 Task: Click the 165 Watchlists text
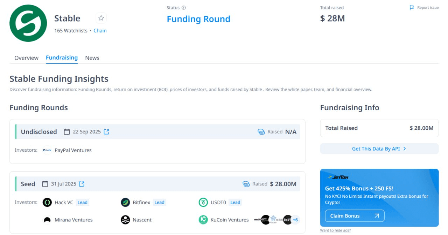point(71,31)
